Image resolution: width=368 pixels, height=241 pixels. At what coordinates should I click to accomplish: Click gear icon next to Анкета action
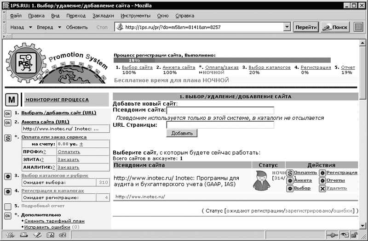click(290, 181)
